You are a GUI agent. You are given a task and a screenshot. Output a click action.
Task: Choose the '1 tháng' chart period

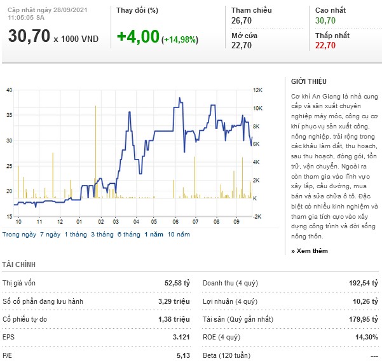coord(76,235)
